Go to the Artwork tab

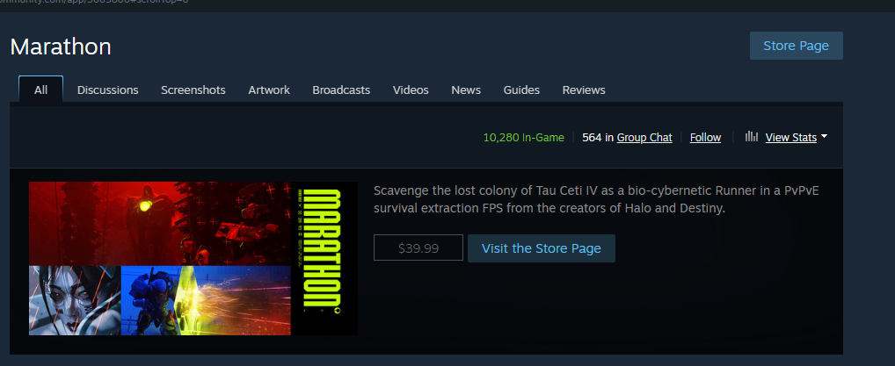click(269, 90)
